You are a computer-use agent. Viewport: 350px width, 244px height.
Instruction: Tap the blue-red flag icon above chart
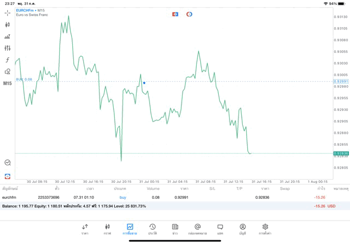click(175, 14)
